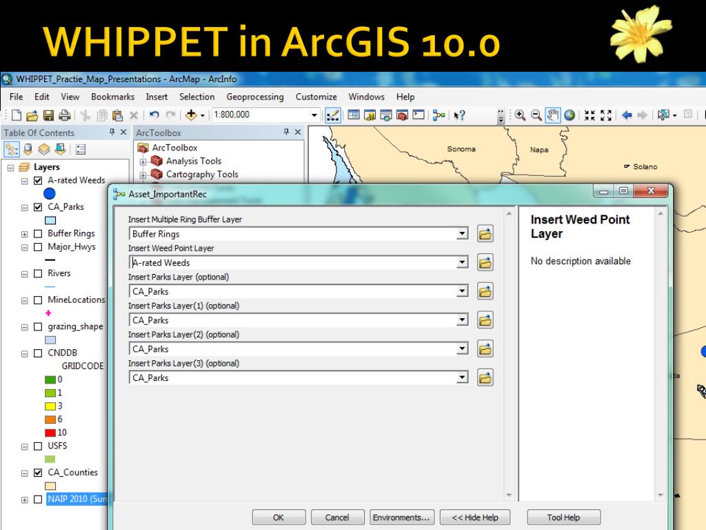This screenshot has height=530, width=706.
Task: Open the A-rated Weeds layer dropdown
Action: (x=462, y=262)
